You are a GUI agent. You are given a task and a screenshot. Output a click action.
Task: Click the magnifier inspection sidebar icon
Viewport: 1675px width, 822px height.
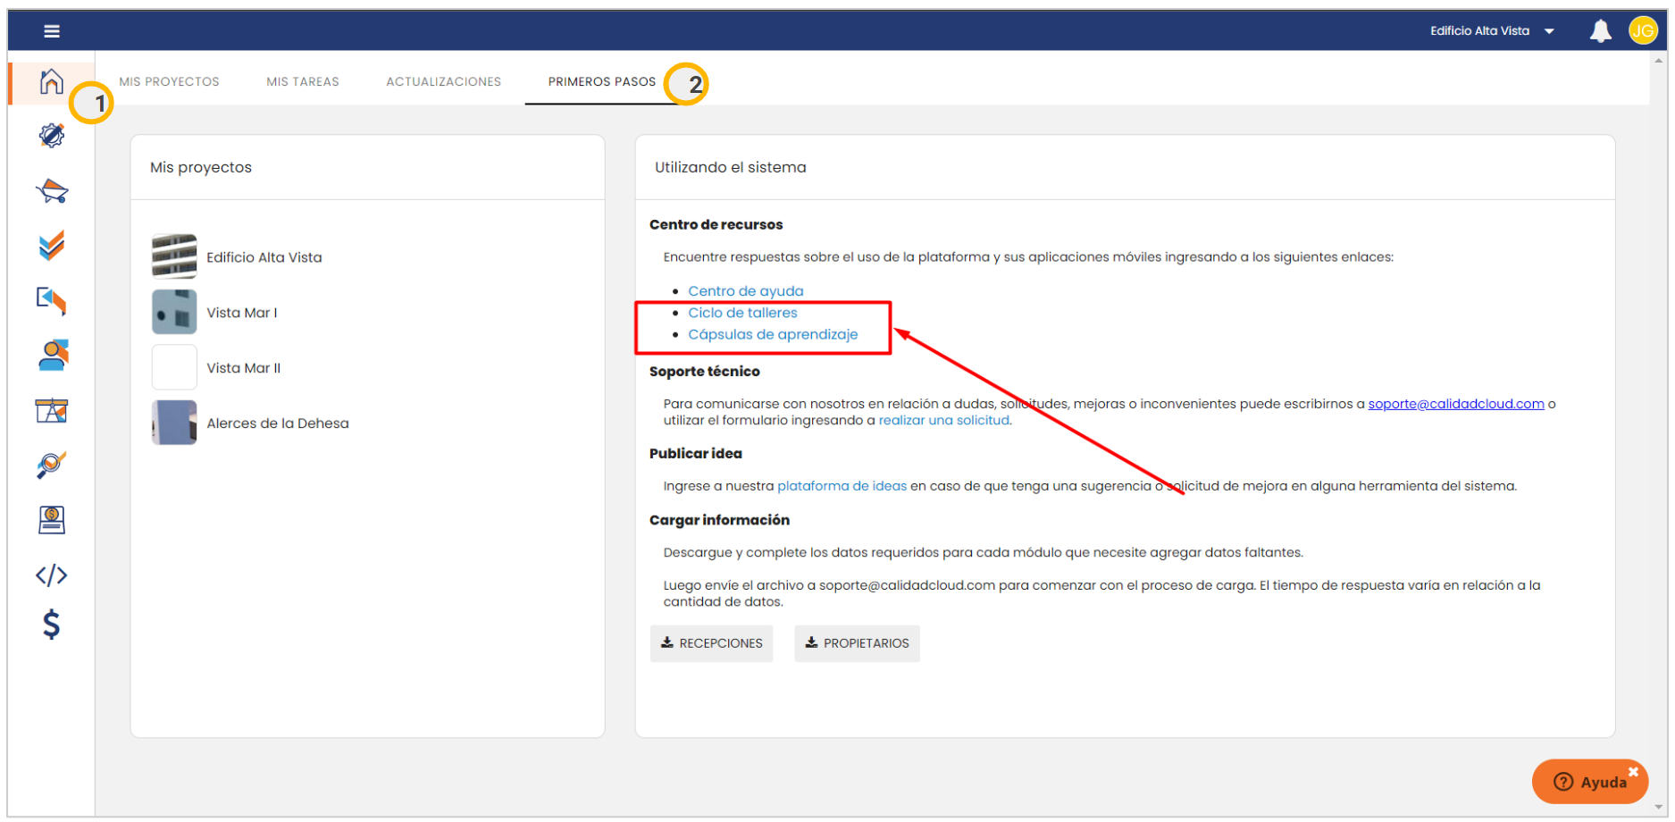tap(51, 465)
